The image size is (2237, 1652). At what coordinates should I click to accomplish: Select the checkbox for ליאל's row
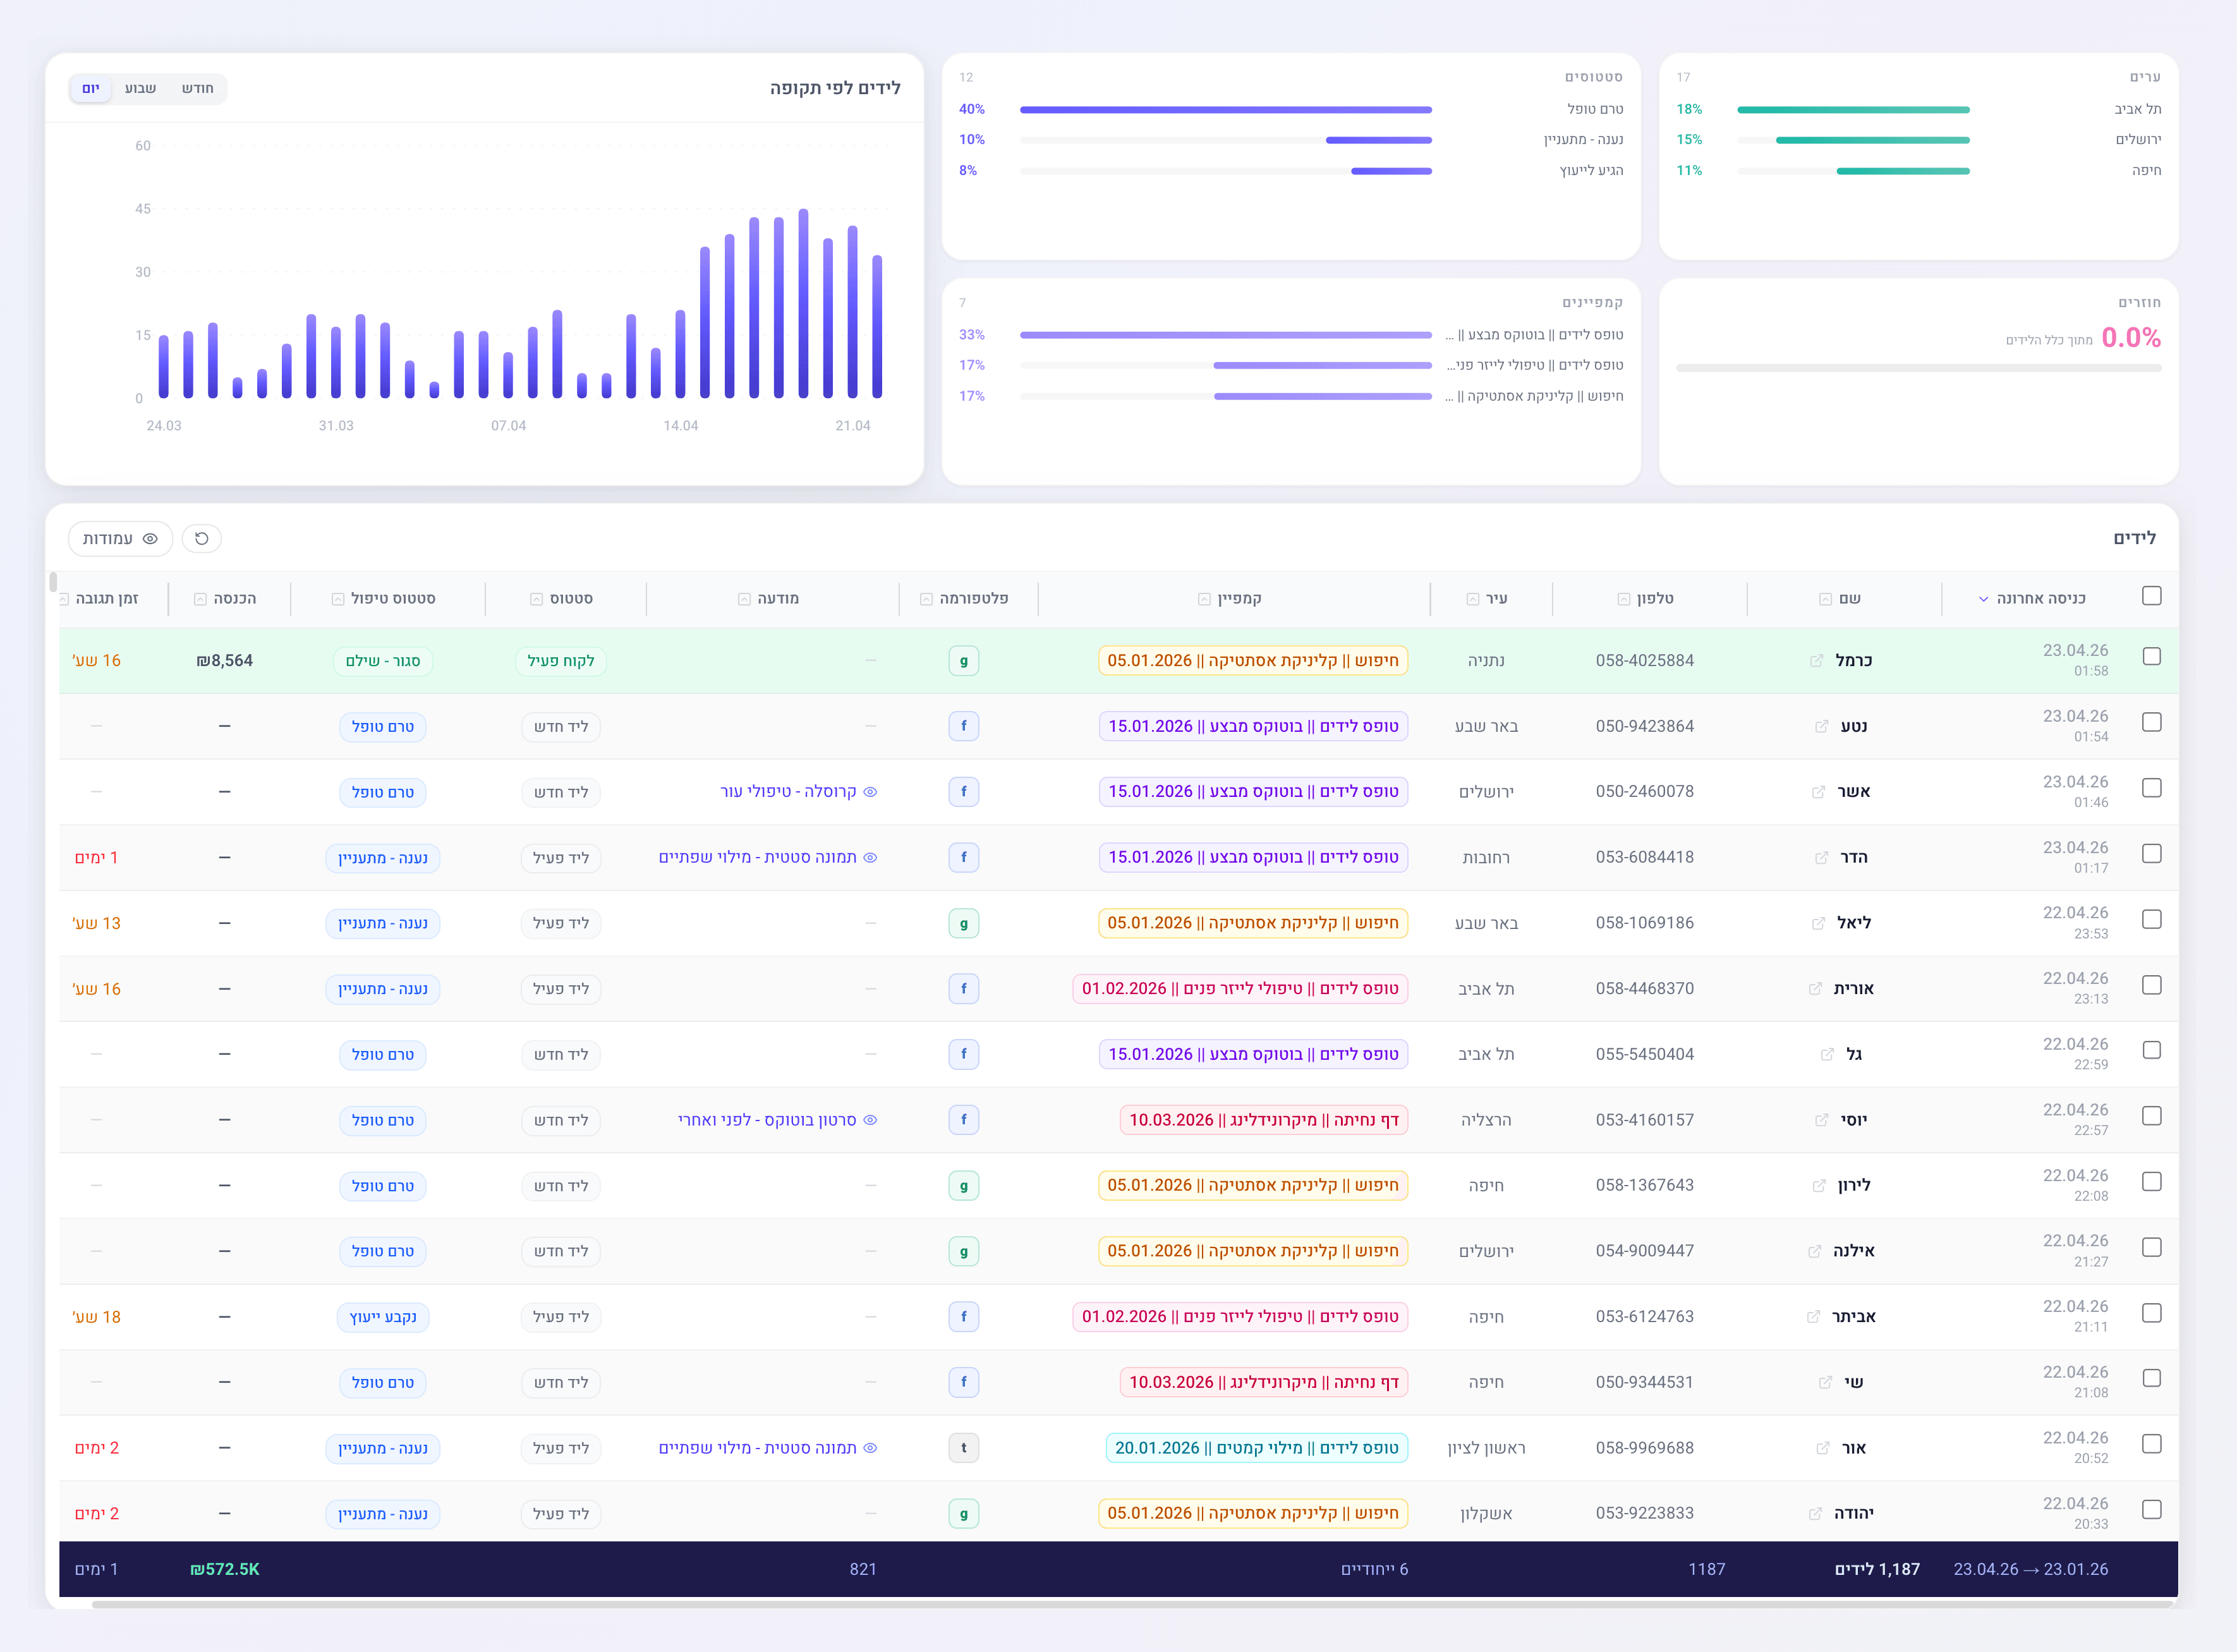[2151, 920]
